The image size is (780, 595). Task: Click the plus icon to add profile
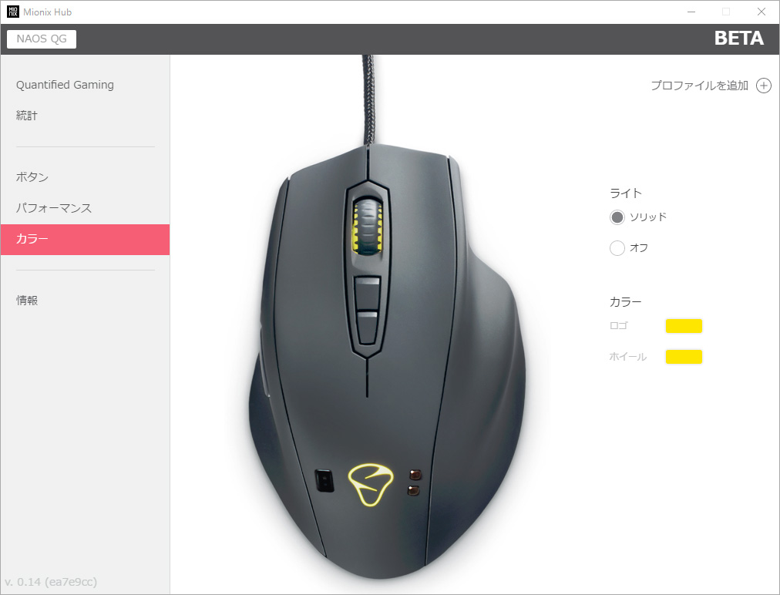[x=764, y=86]
